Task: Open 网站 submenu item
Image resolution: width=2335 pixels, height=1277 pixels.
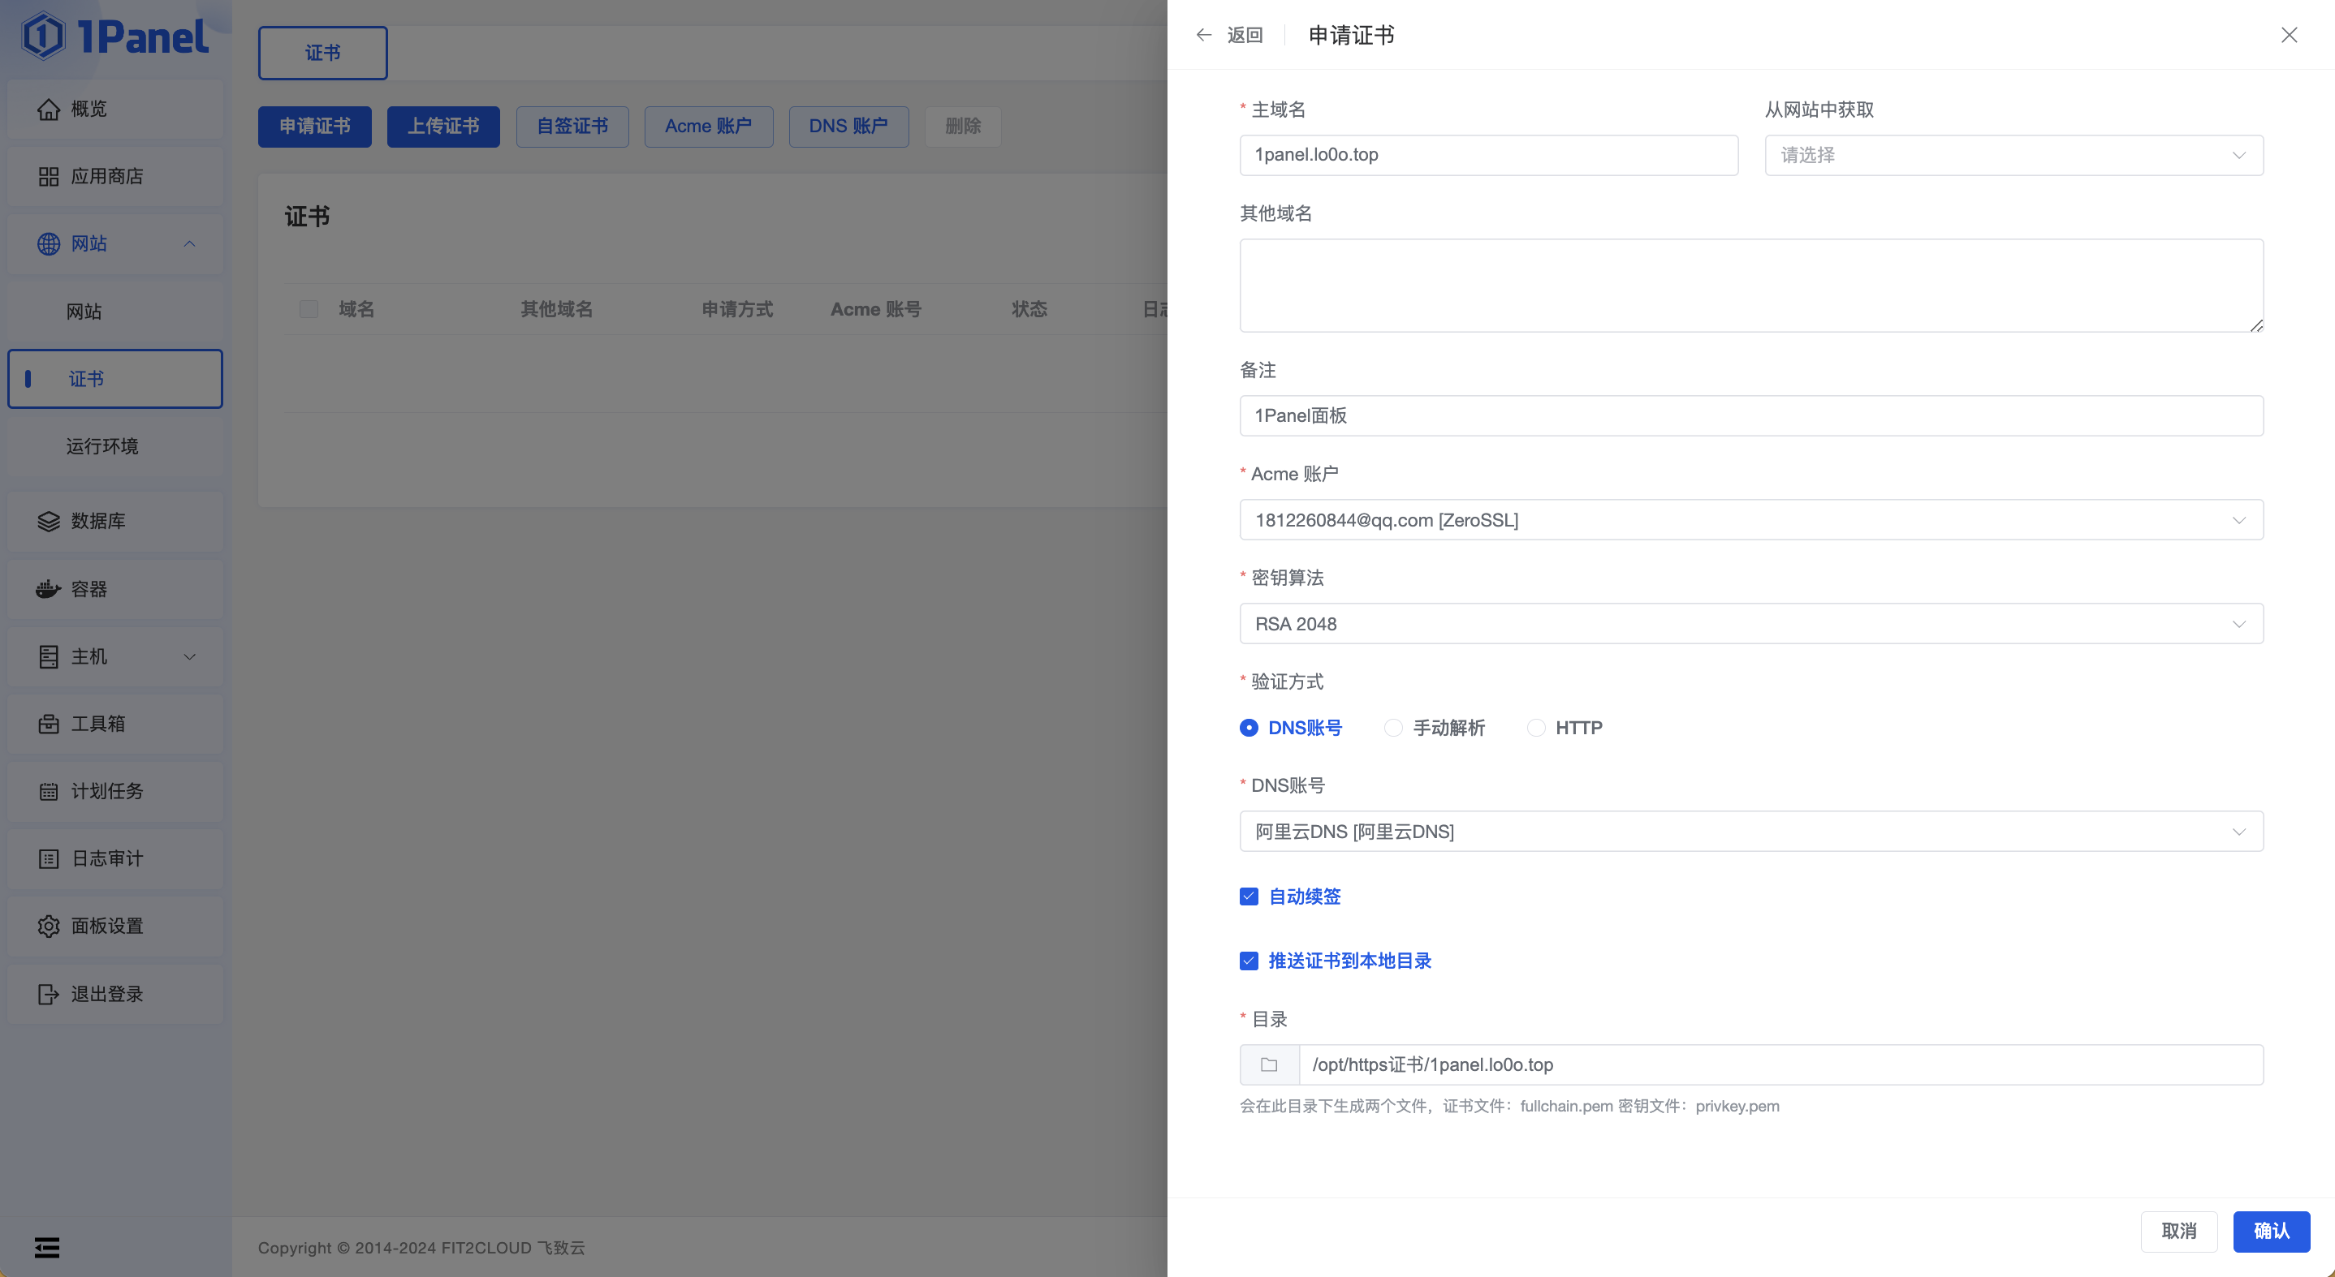Action: tap(115, 312)
